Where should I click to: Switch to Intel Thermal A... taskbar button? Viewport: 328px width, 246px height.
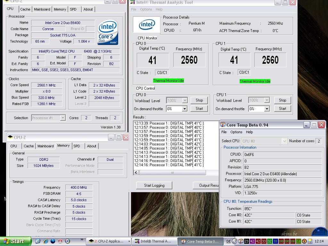(154, 242)
